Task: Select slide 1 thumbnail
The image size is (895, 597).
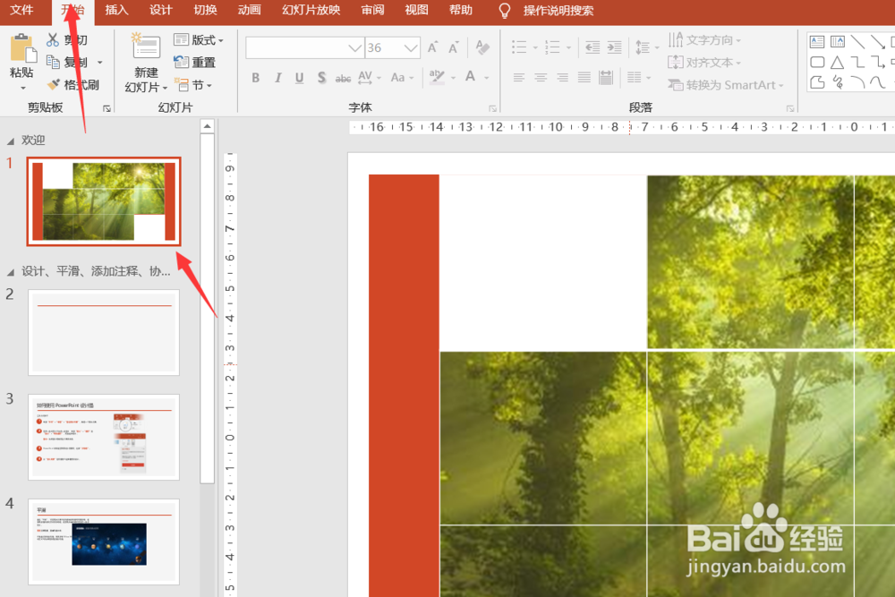Action: click(x=104, y=201)
